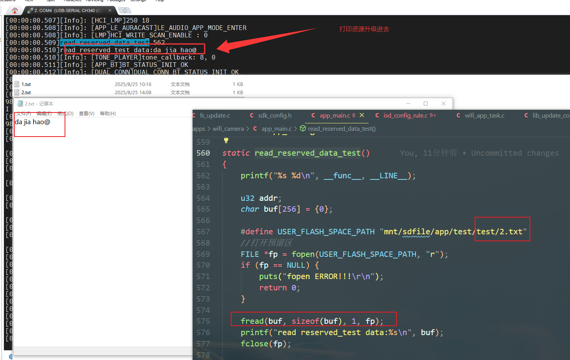The width and height of the screenshot is (570, 360).
Task: Open the wifi_camera breadcrumb segment
Action: pos(228,129)
